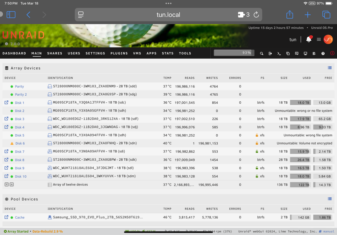
Task: Open the feedback icon in toolbar
Action: [x=297, y=54]
